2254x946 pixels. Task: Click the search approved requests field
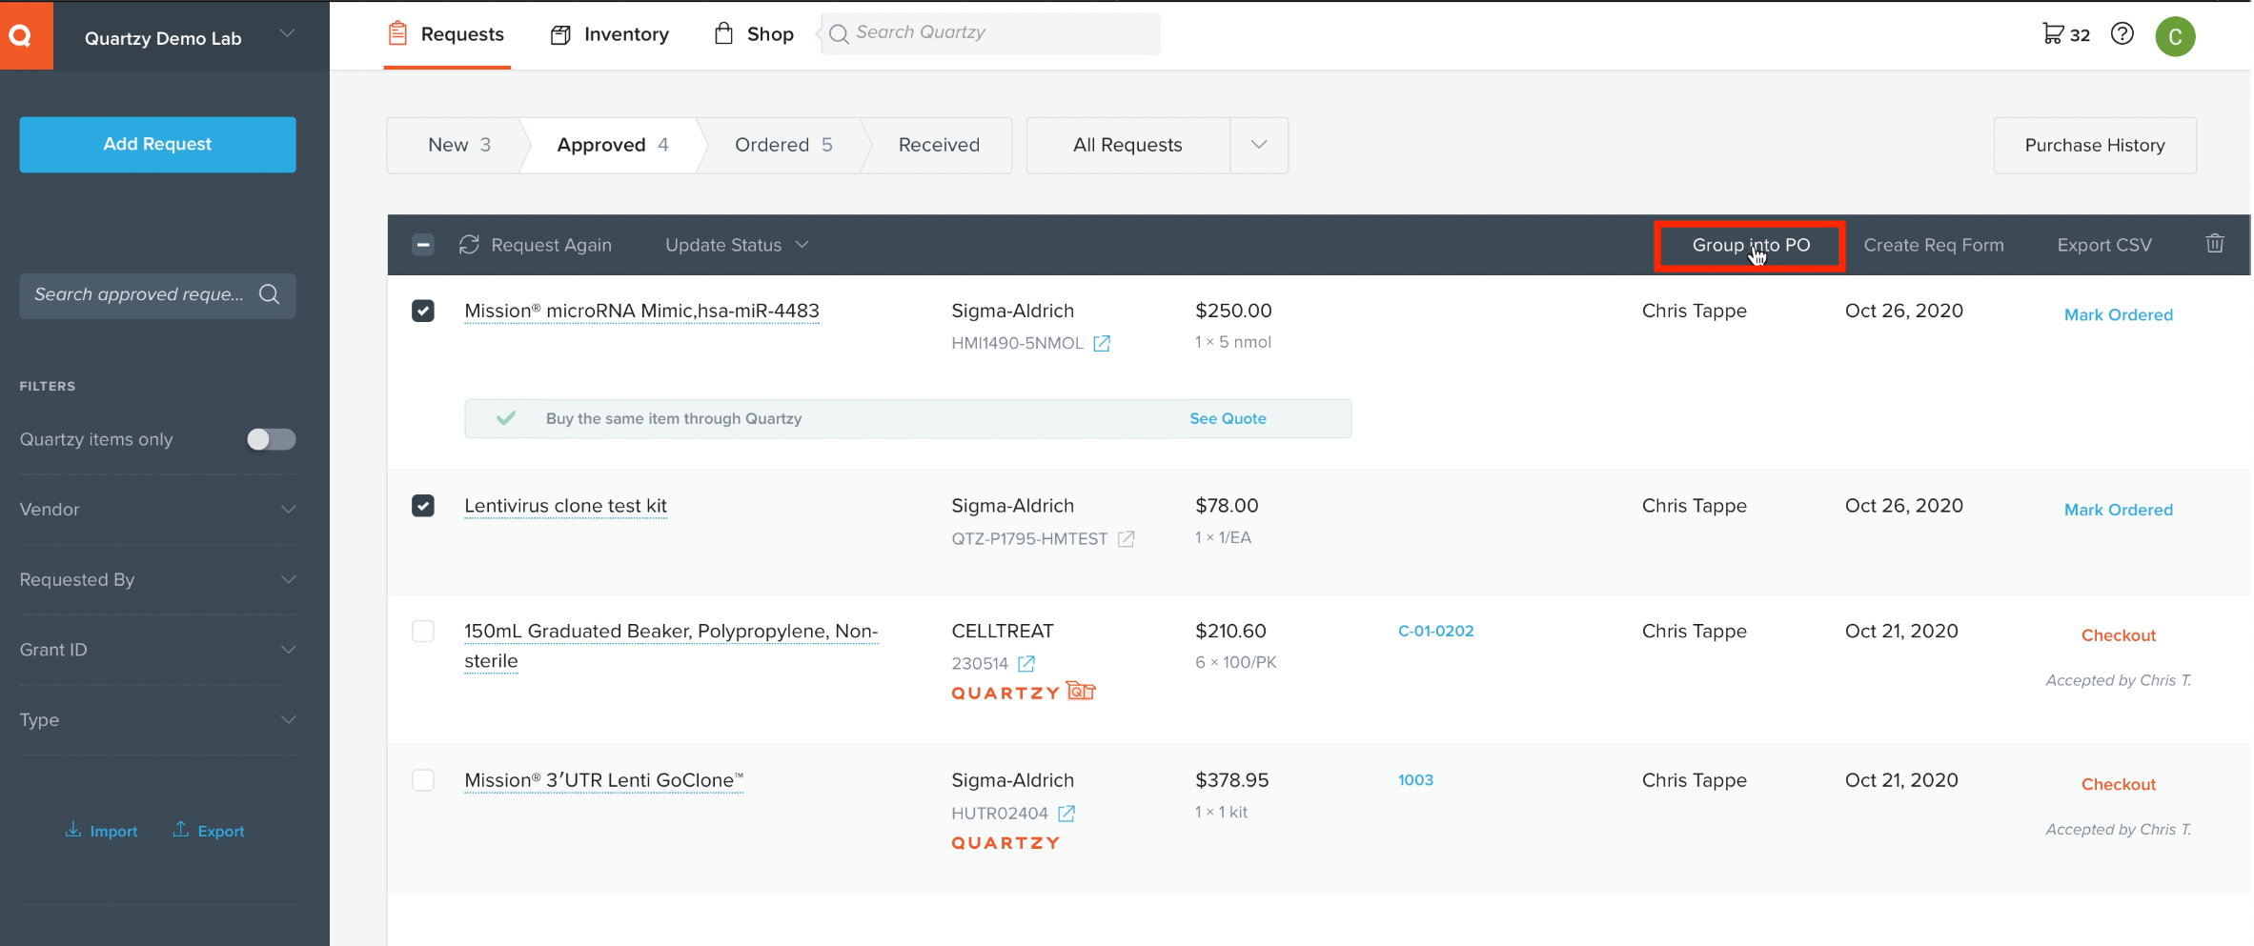tap(143, 295)
